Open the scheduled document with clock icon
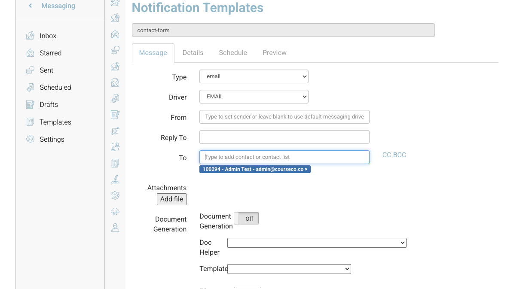 point(115,98)
